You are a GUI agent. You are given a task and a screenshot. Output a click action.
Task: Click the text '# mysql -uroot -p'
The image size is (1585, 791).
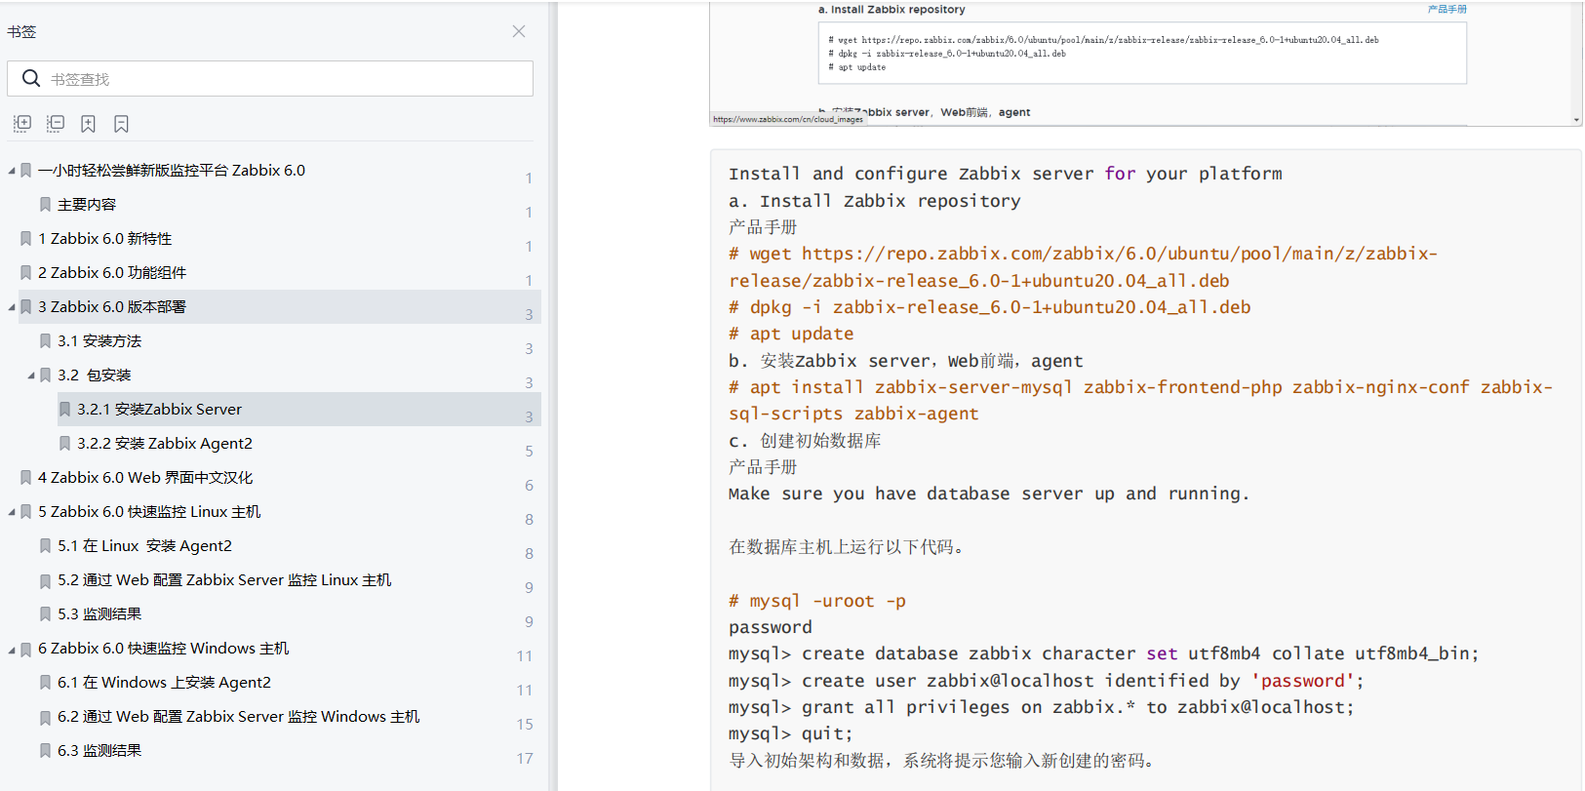[x=817, y=601]
